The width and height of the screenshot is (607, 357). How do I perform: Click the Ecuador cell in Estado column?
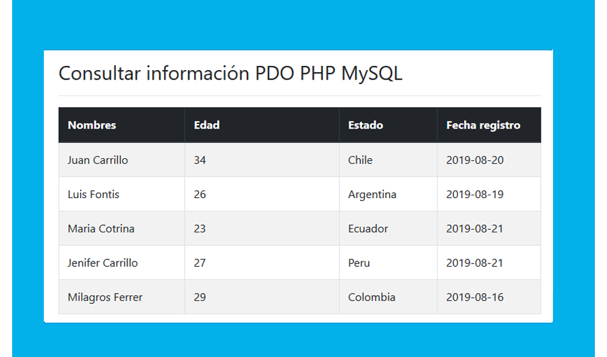pos(368,229)
